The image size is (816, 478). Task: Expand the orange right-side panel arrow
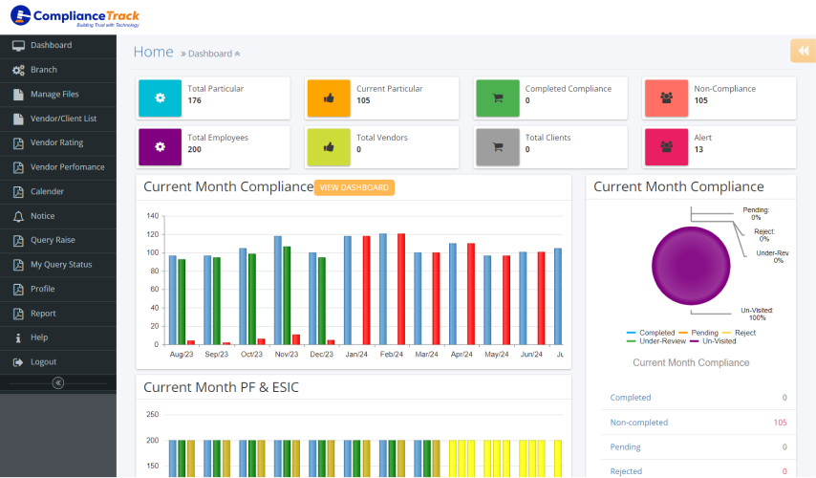tap(804, 51)
